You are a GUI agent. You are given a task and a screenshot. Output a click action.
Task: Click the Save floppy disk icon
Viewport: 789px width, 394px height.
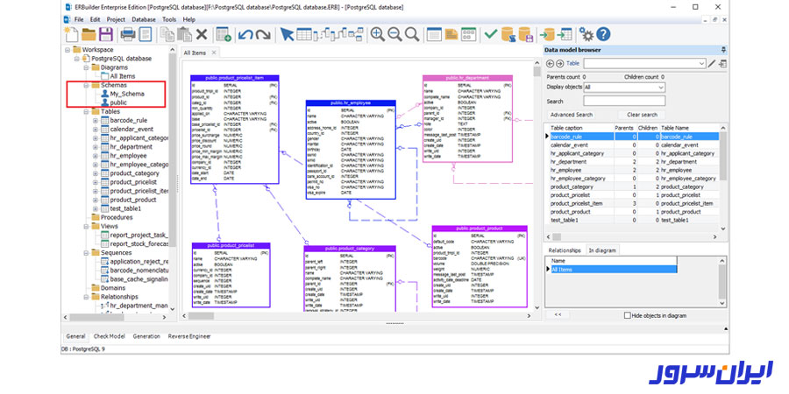(106, 34)
